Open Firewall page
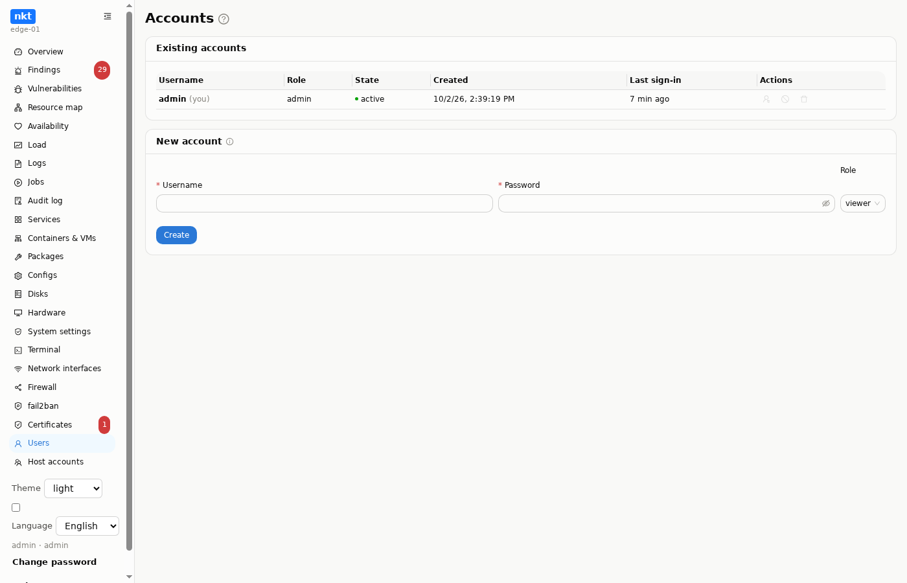The height and width of the screenshot is (583, 907). point(62,387)
